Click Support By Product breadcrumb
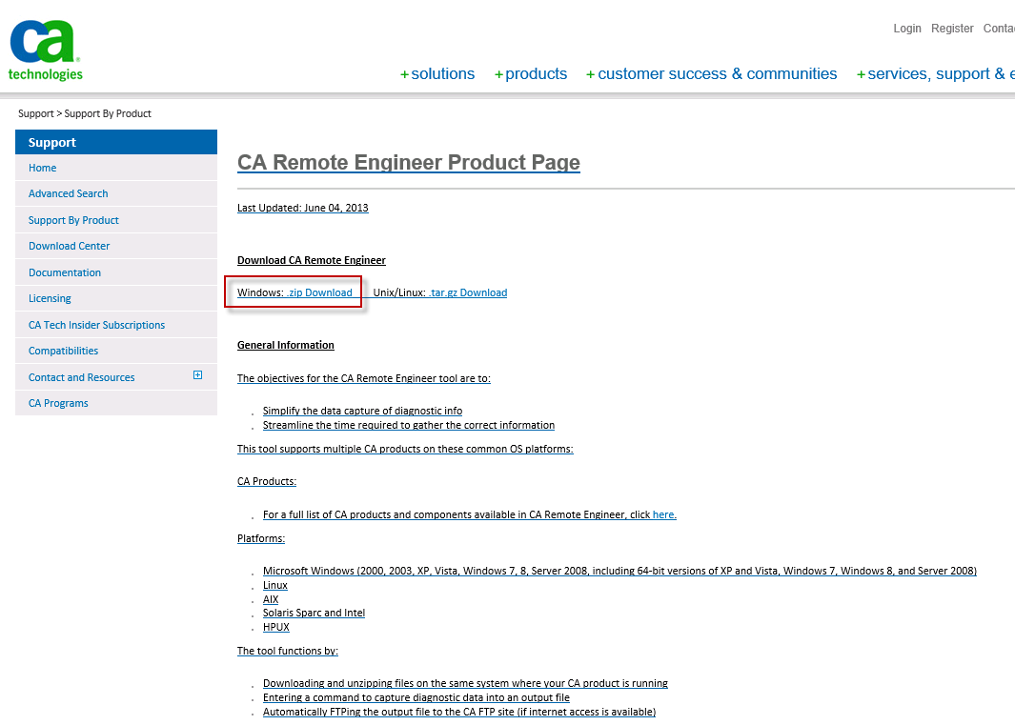Viewport: 1015px width, 725px height. pyautogui.click(x=108, y=113)
